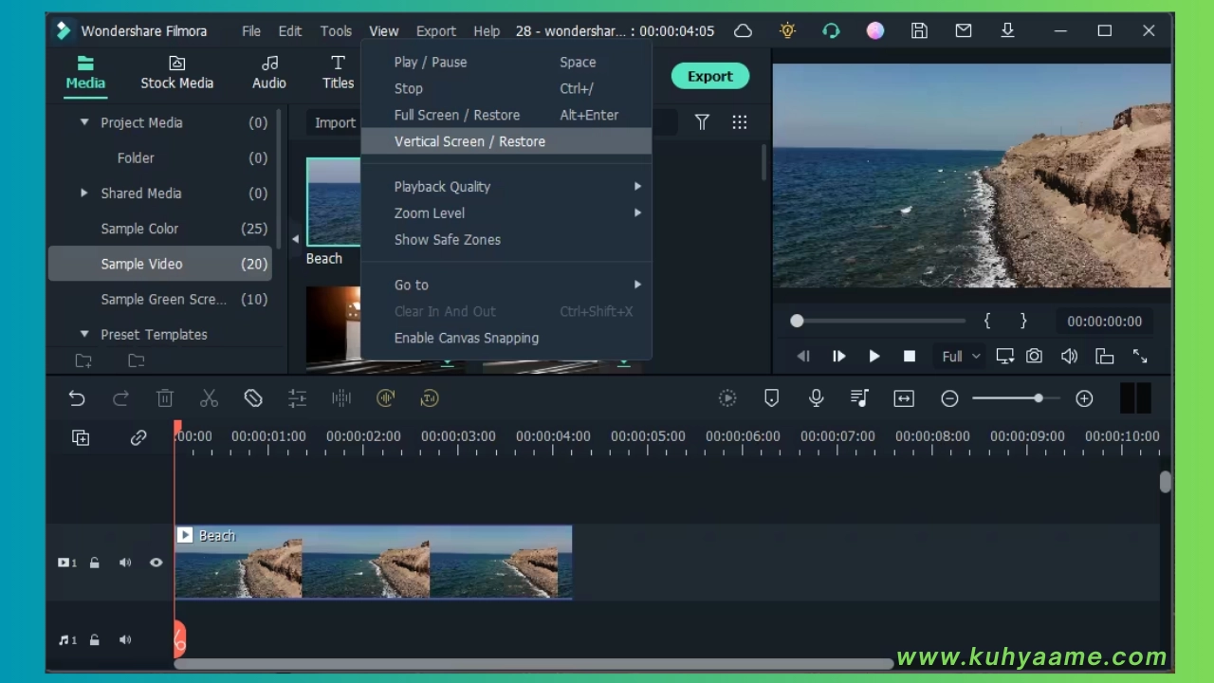
Task: Hide video track 1 with eye
Action: click(x=156, y=563)
